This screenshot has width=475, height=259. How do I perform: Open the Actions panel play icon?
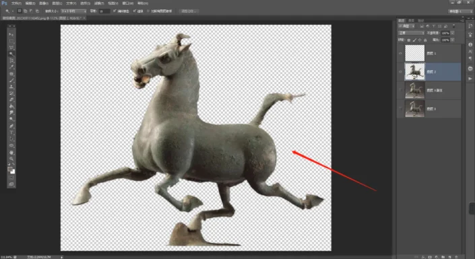(470, 79)
